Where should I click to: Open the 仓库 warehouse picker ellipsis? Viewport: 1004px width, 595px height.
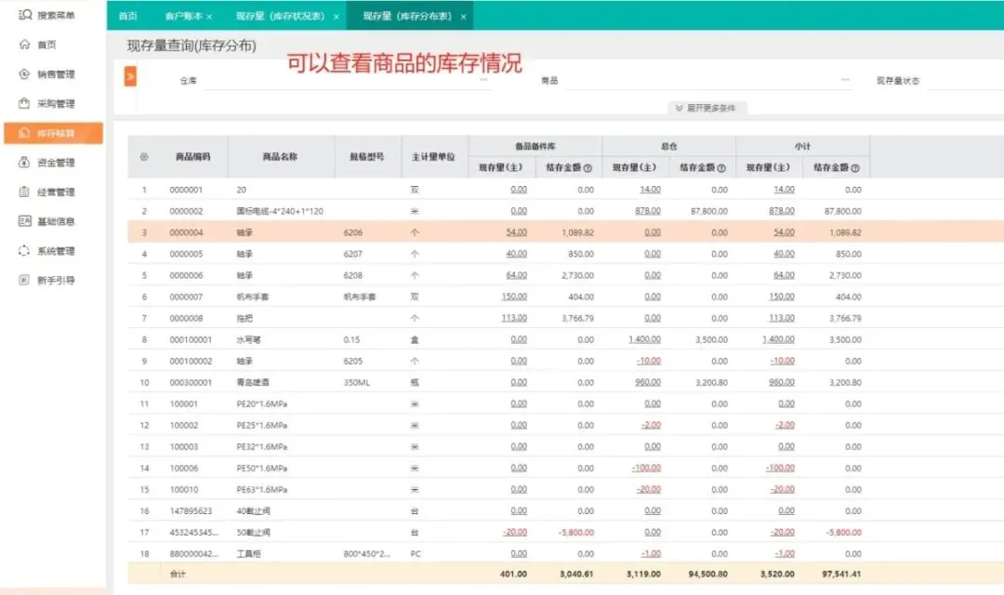pos(483,80)
